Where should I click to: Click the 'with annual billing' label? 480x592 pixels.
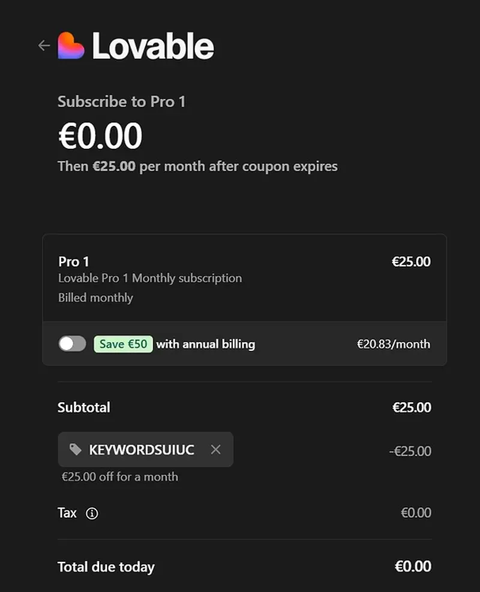206,344
